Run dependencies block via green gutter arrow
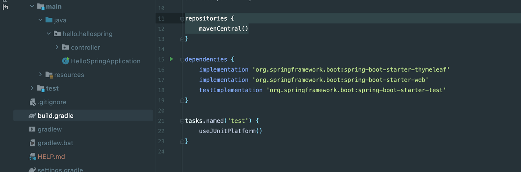Viewport: 521px width, 172px height. click(171, 59)
